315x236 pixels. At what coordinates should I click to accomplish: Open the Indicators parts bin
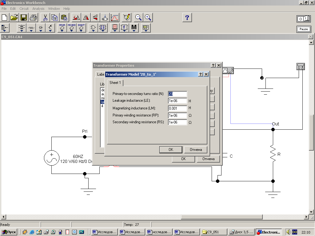coord(115,28)
